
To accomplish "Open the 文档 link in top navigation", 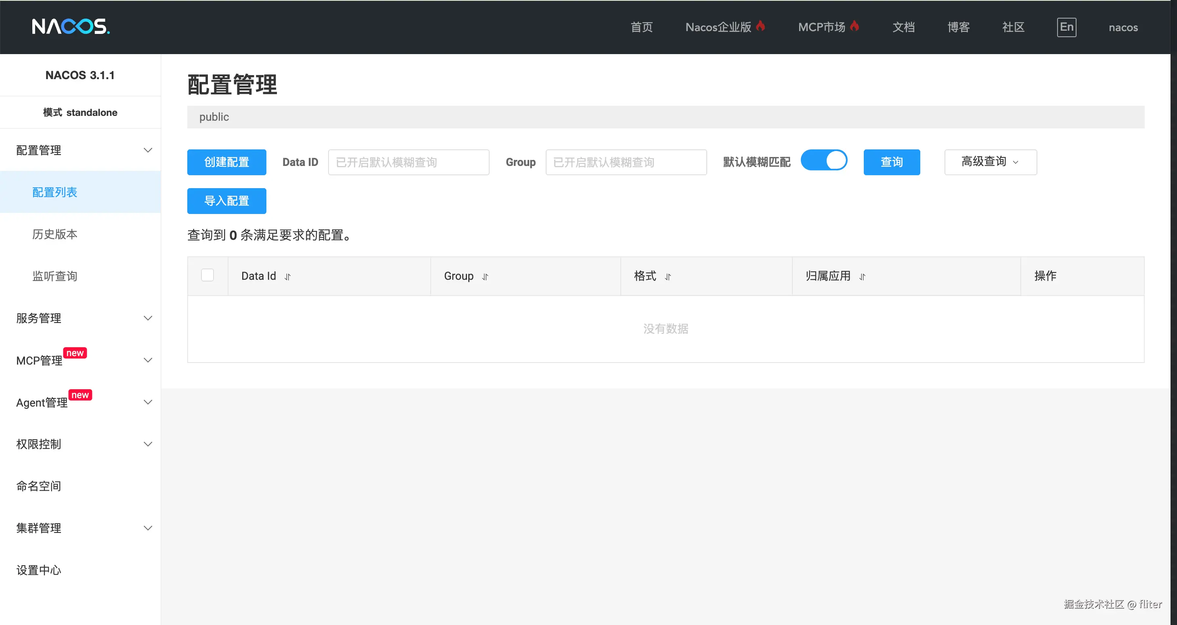I will coord(903,27).
